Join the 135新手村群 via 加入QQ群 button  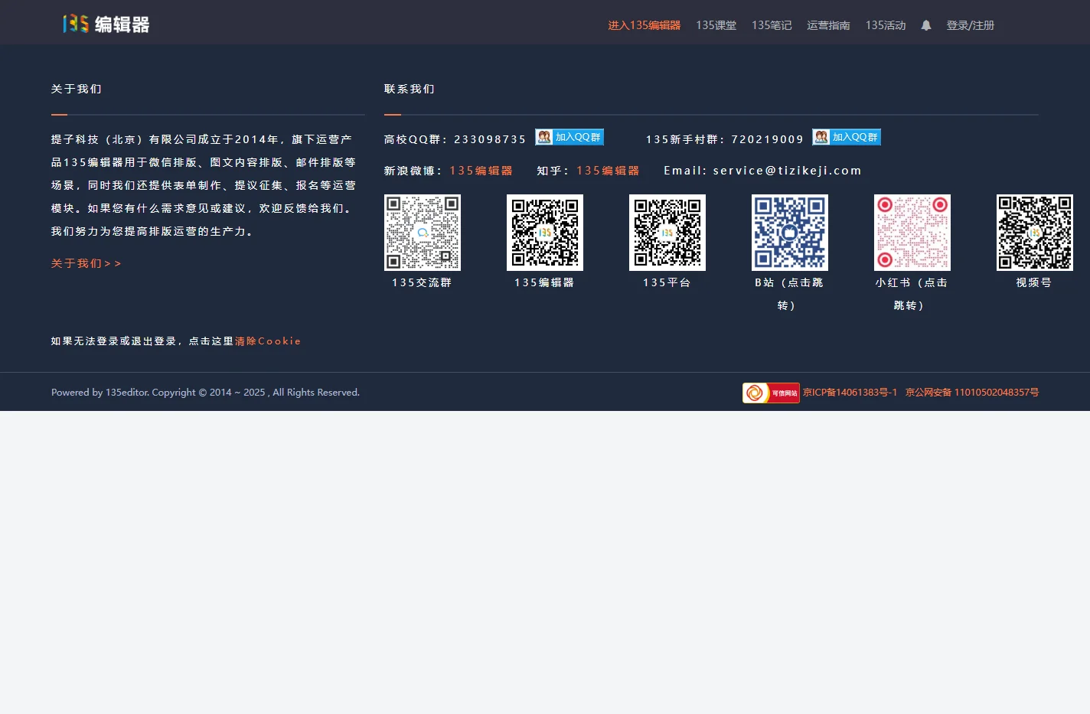(x=847, y=137)
